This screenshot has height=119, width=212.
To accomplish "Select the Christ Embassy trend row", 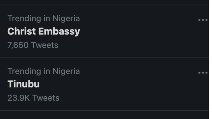I will pos(103,32).
